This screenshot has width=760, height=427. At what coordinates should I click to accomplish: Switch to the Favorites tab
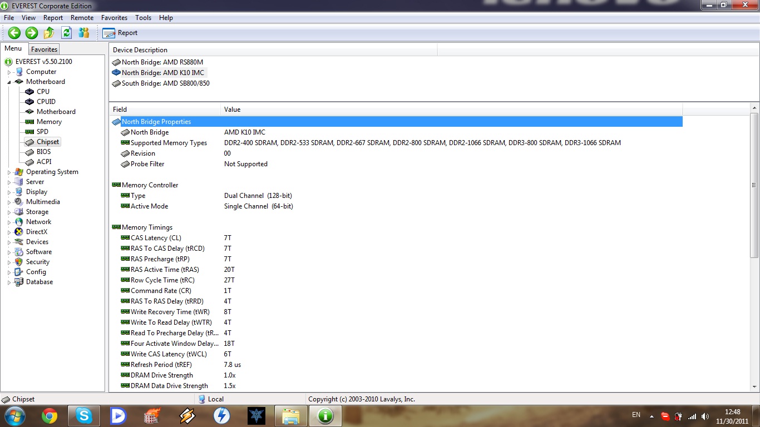[44, 49]
